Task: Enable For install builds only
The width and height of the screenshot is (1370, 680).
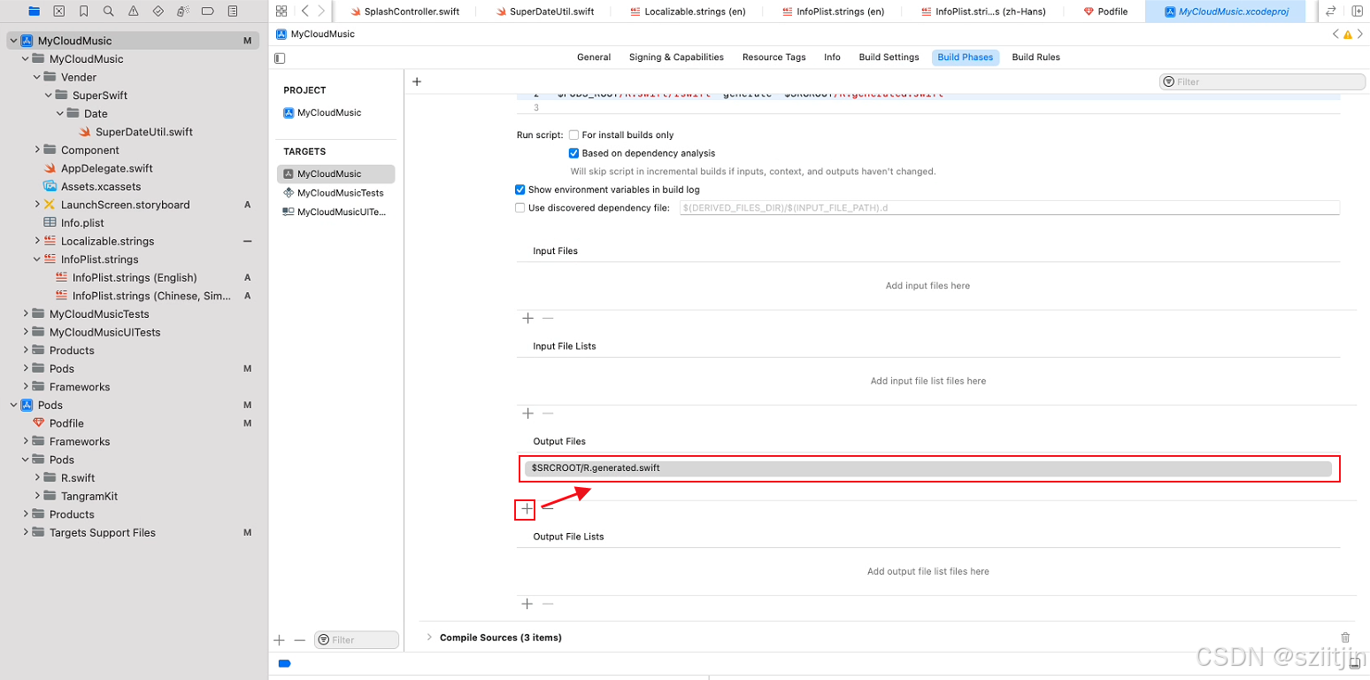Action: pos(574,135)
